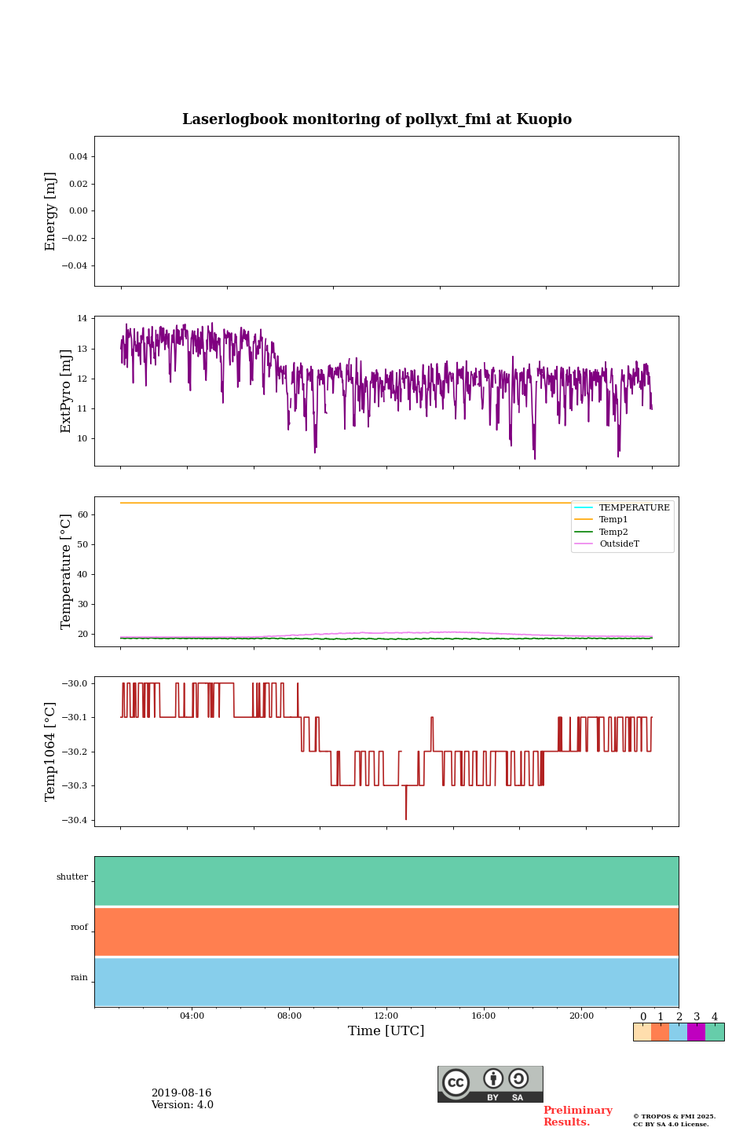
Task: Click the Creative Commons CC logo
Action: pyautogui.click(x=456, y=1082)
